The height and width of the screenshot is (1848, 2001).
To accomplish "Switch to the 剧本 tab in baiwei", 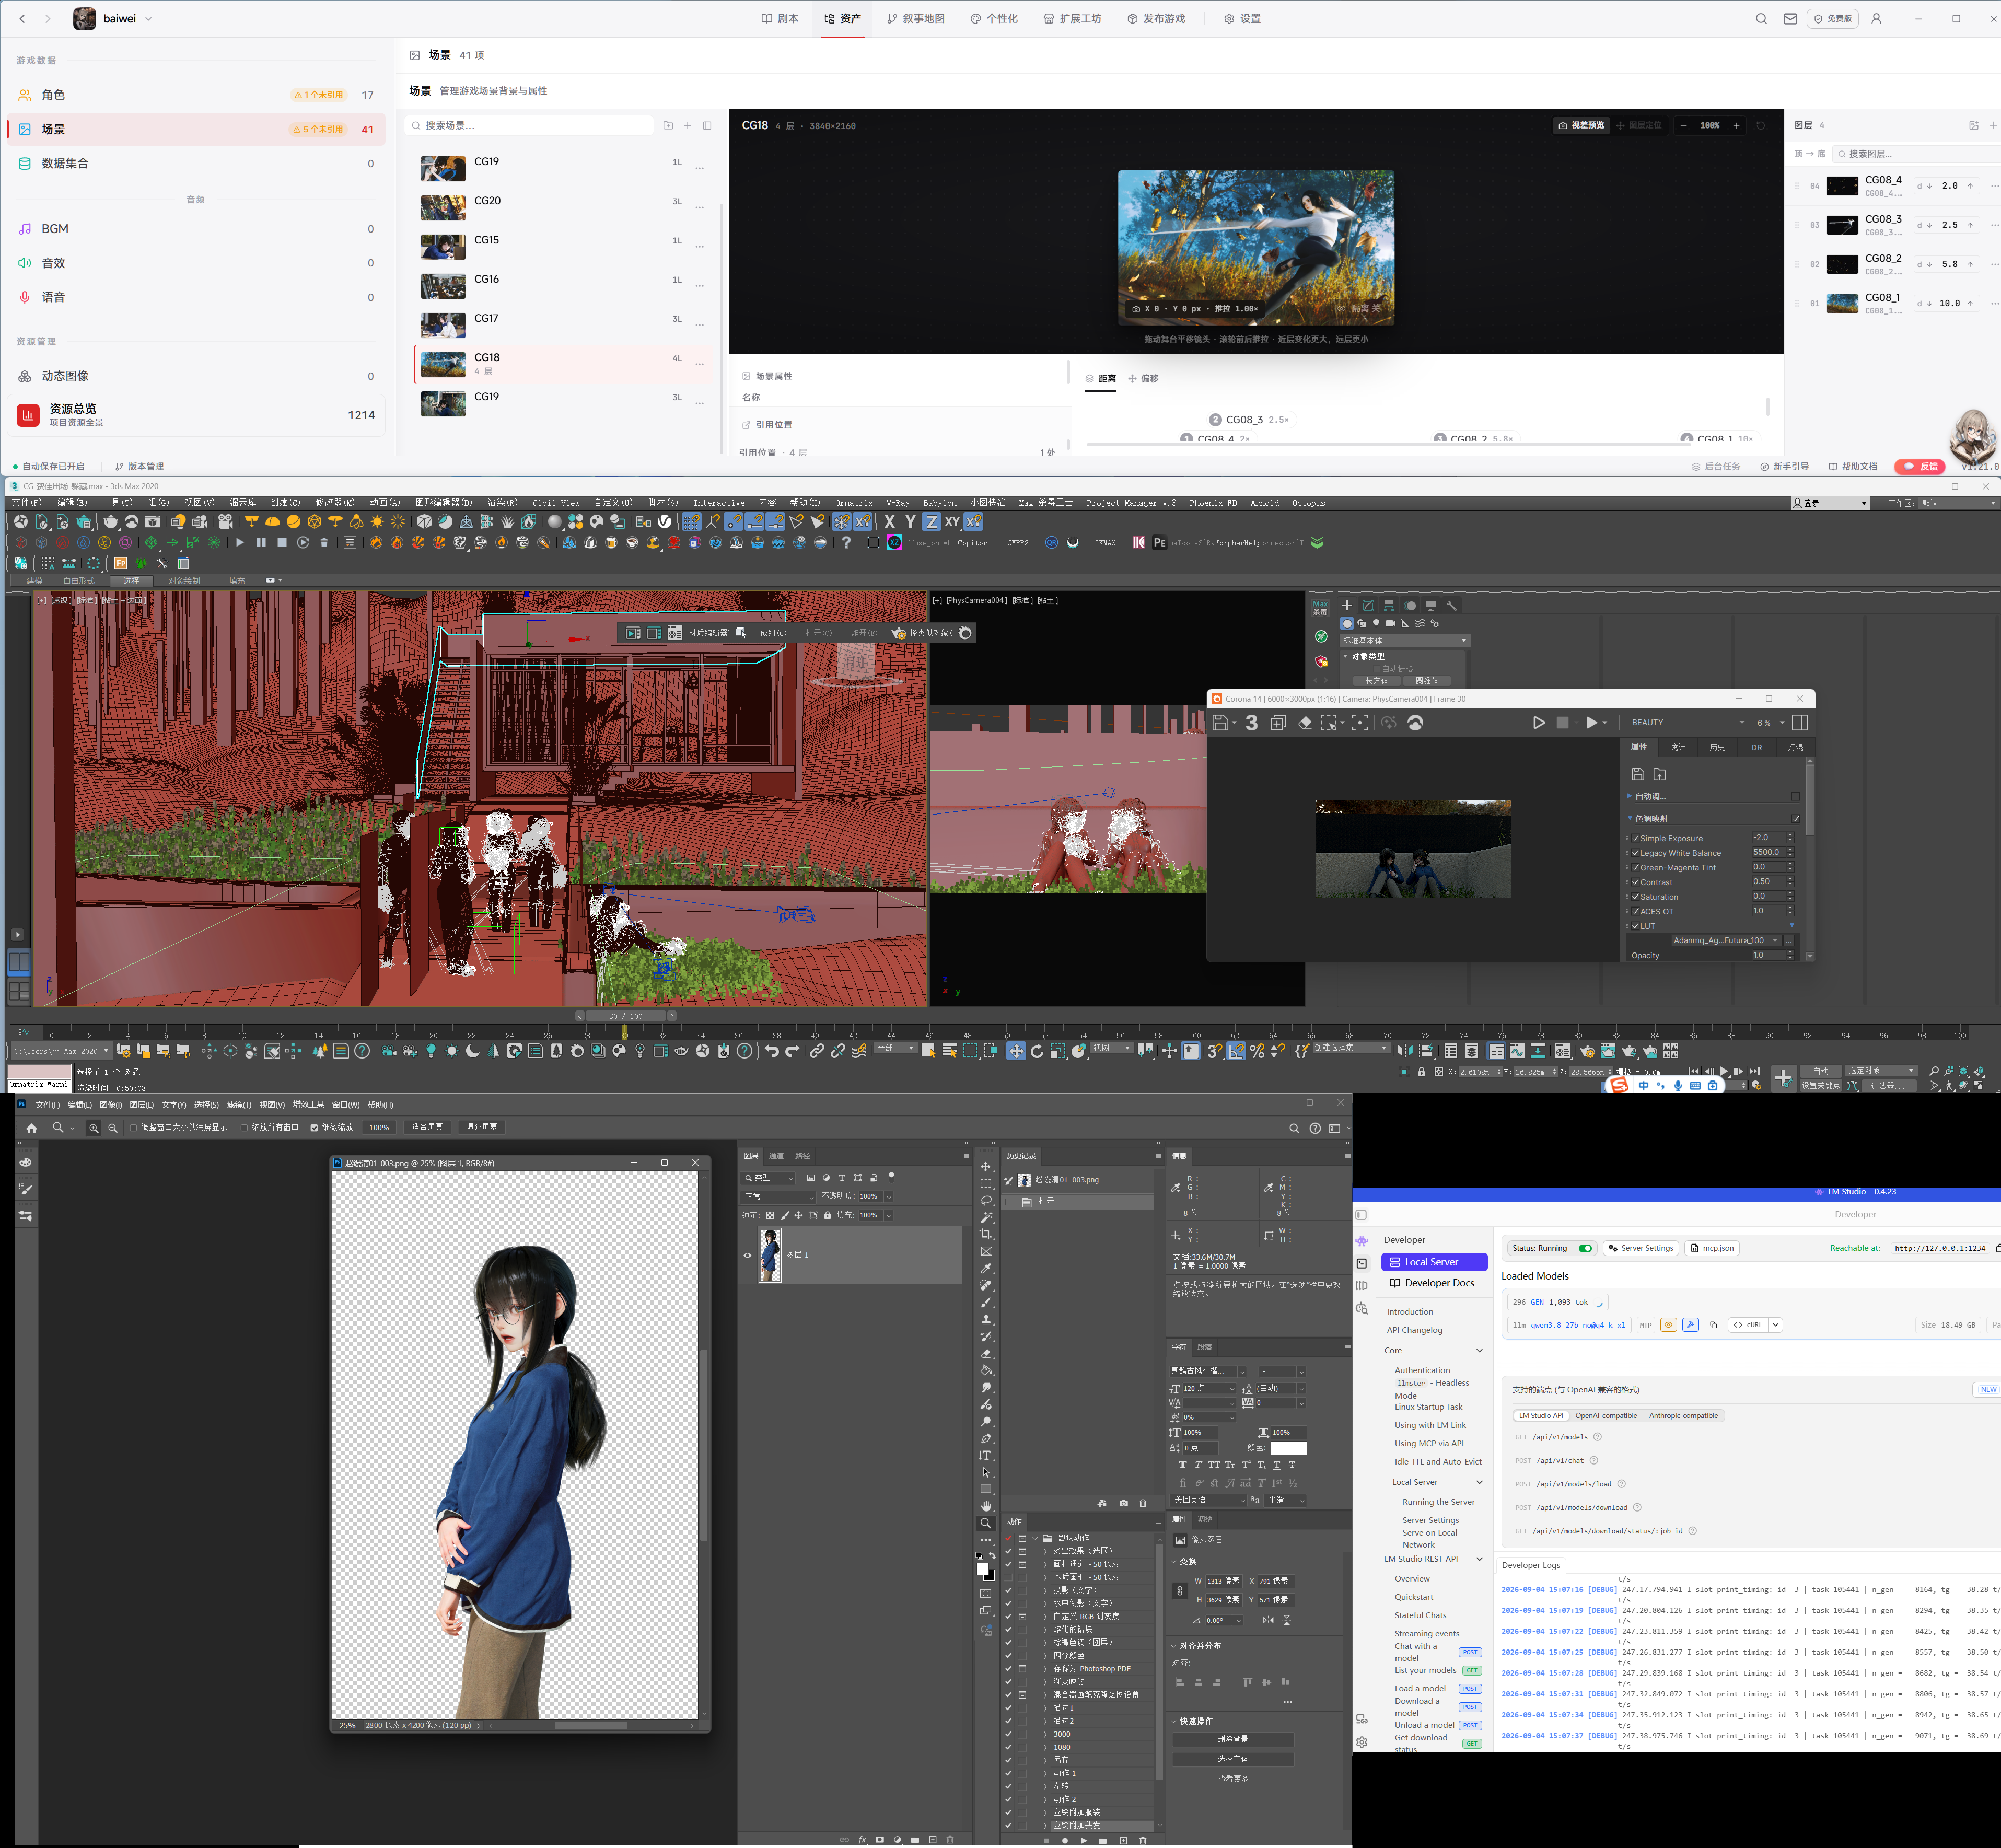I will pos(780,19).
